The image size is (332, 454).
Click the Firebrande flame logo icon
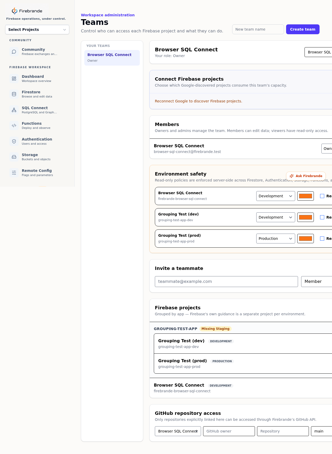(x=15, y=11)
